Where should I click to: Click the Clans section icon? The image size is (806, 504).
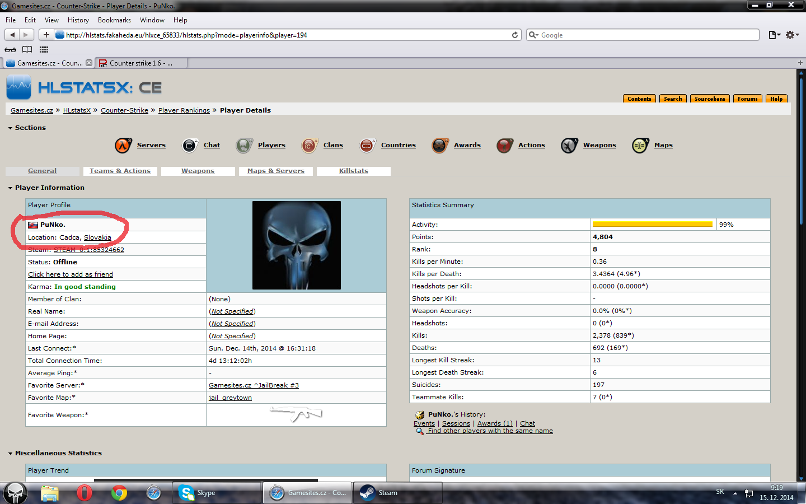click(309, 146)
